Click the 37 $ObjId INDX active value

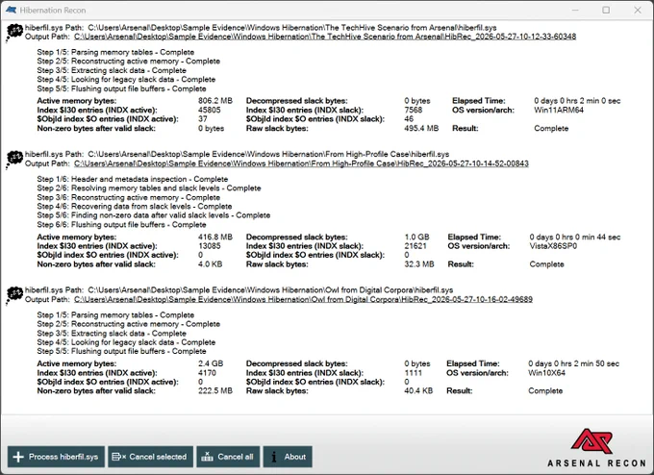(203, 119)
